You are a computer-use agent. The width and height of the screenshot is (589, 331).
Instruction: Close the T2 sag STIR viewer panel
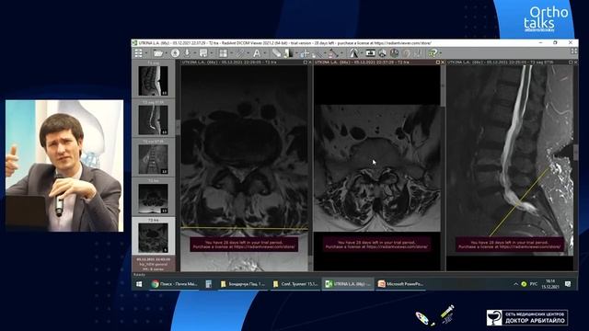(575, 62)
